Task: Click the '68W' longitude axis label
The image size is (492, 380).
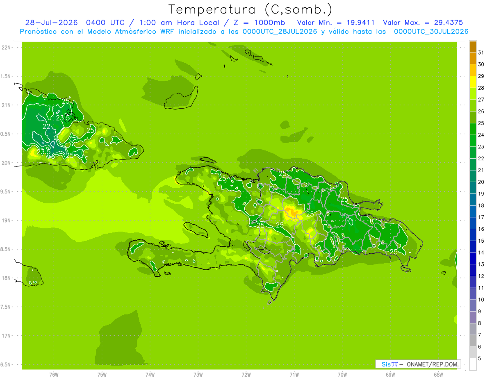Action: 438,375
